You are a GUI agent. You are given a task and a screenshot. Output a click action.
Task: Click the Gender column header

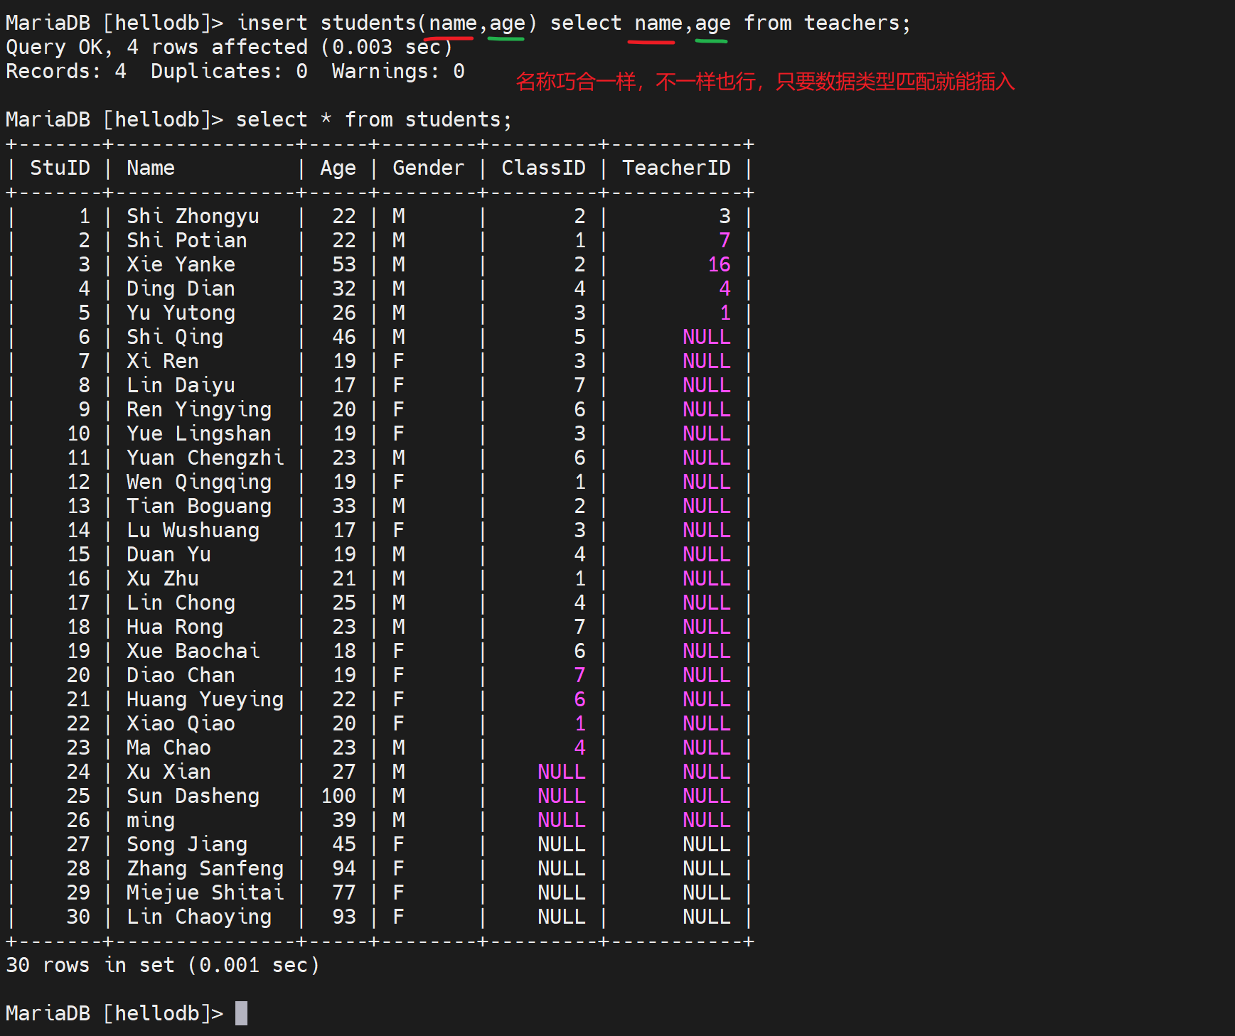(428, 168)
